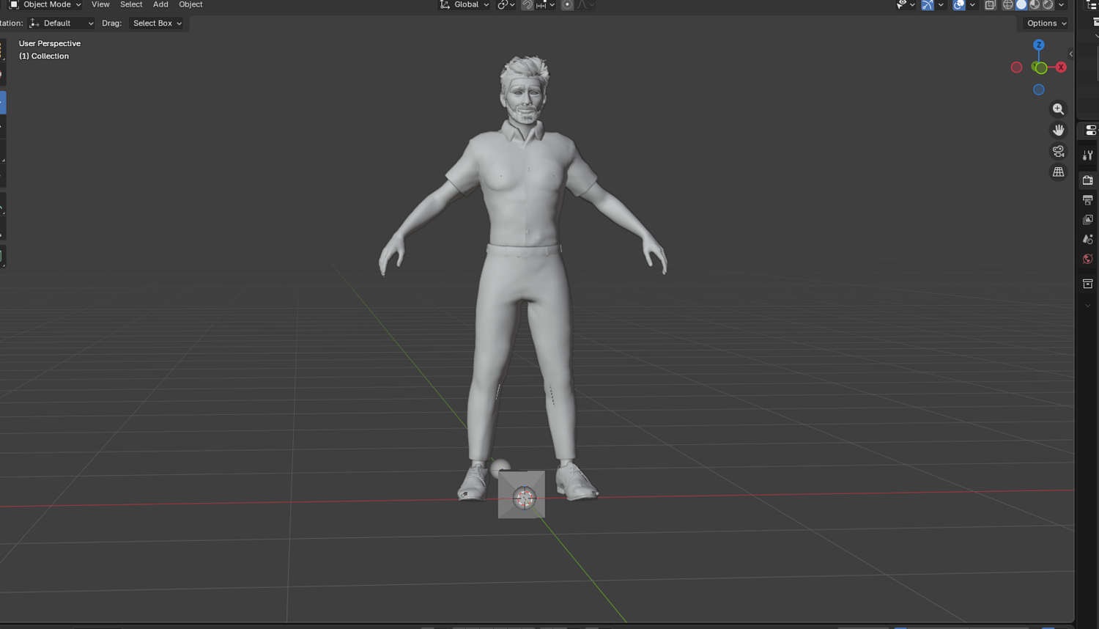Open the Select Box drag dropdown
This screenshot has height=629, width=1099.
coord(157,23)
